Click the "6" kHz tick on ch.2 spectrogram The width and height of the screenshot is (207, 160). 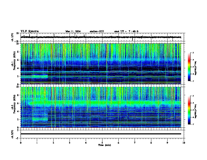tap(18, 103)
